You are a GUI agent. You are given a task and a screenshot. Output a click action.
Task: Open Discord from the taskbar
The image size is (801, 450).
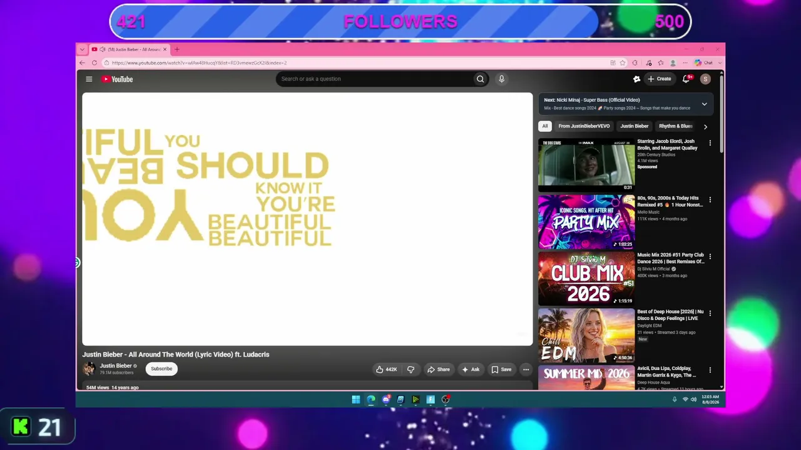coord(386,399)
